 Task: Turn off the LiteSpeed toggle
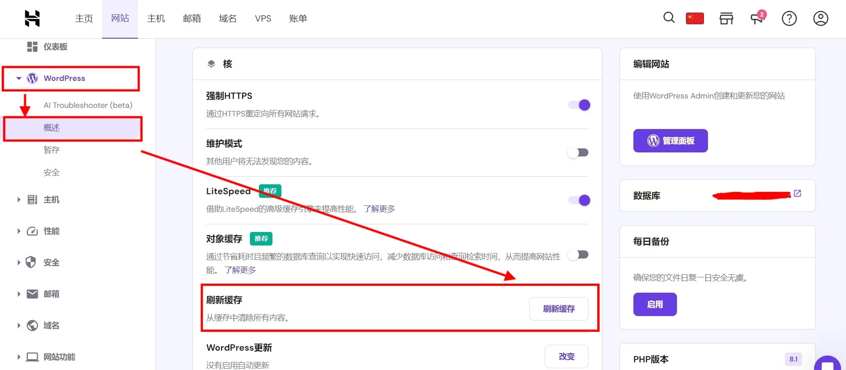click(579, 200)
